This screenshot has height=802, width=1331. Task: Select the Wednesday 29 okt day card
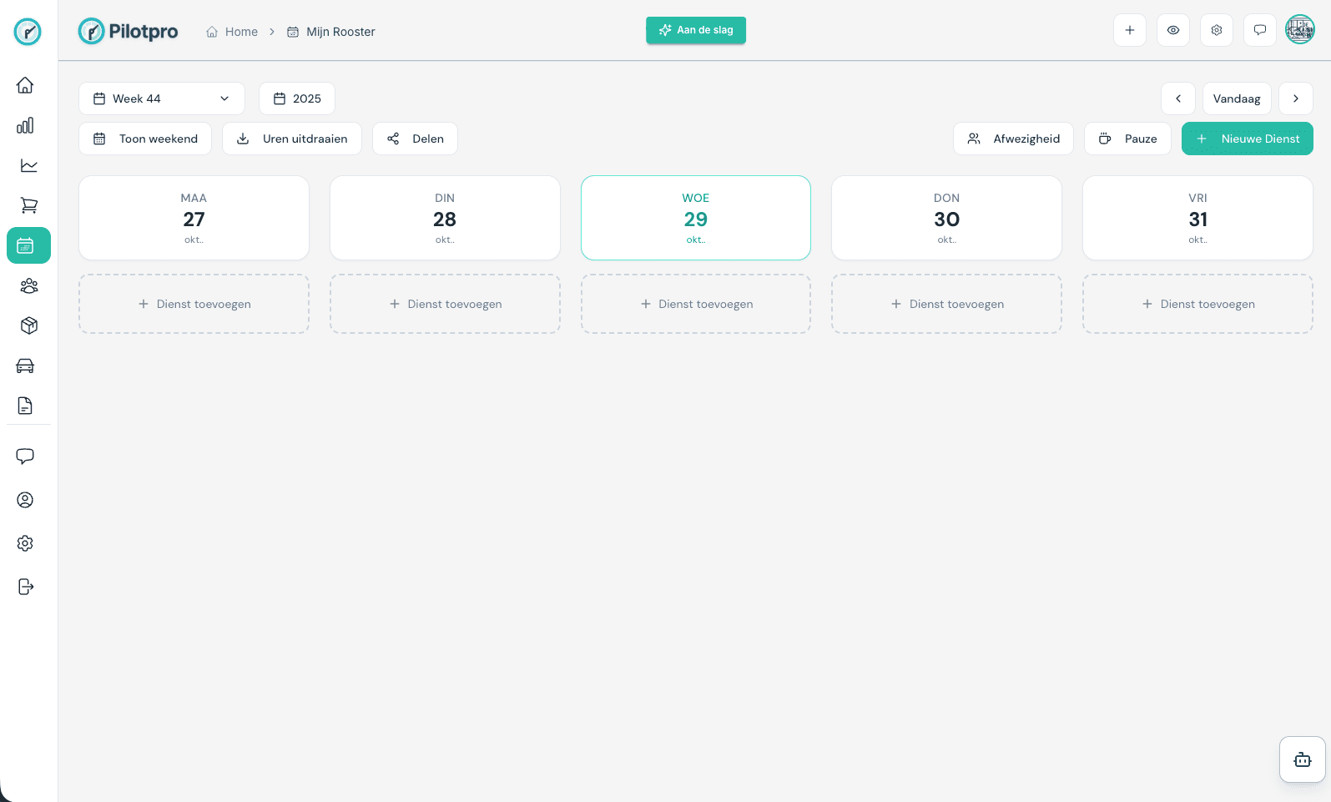695,218
